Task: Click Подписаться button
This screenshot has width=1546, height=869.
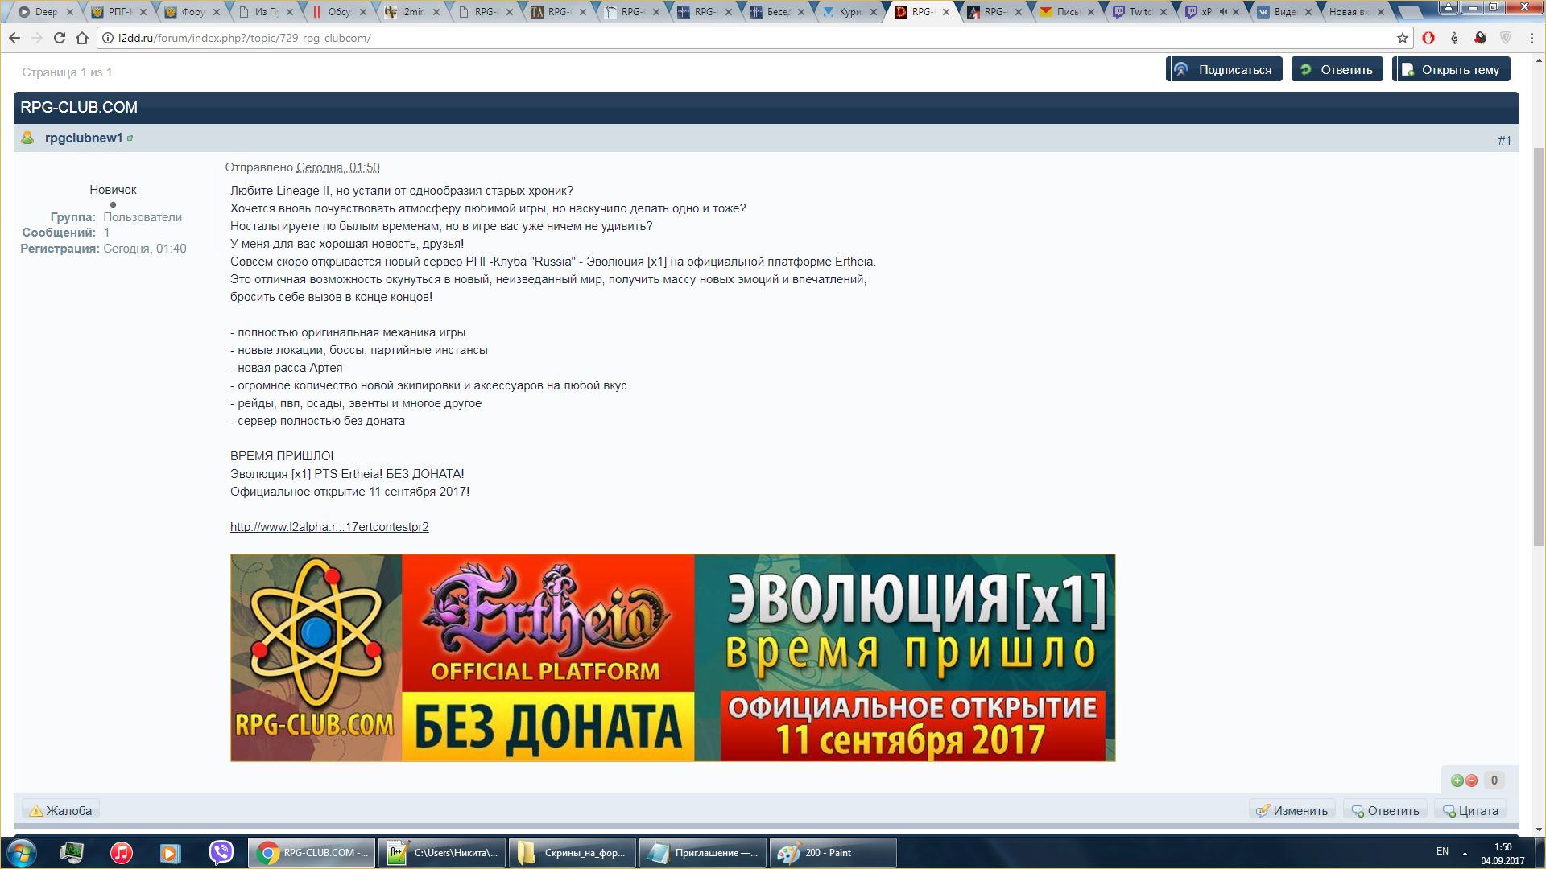Action: (x=1224, y=70)
